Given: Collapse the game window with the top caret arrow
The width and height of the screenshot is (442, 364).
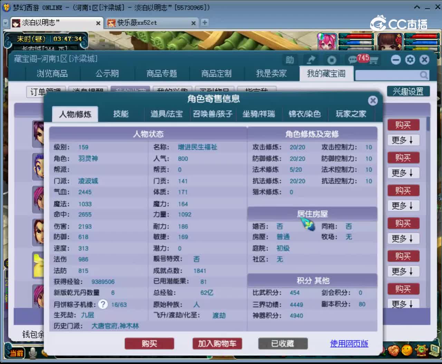Looking at the screenshot, I should pyautogui.click(x=417, y=7).
